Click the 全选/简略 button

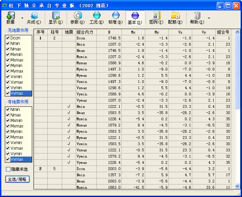[x=17, y=179]
